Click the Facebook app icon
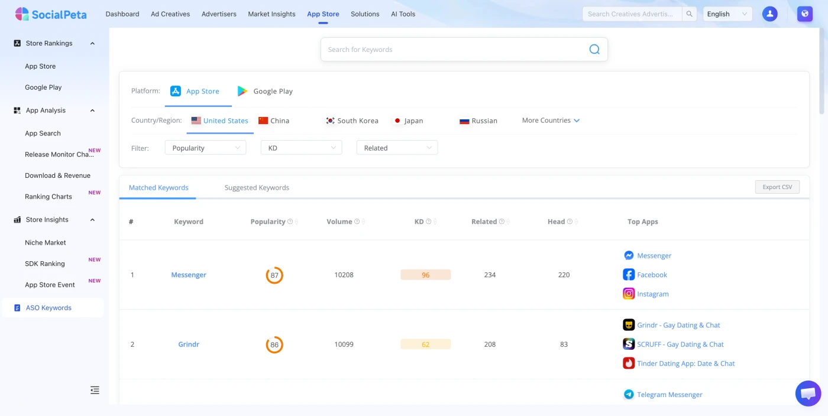This screenshot has width=828, height=416. tap(629, 274)
